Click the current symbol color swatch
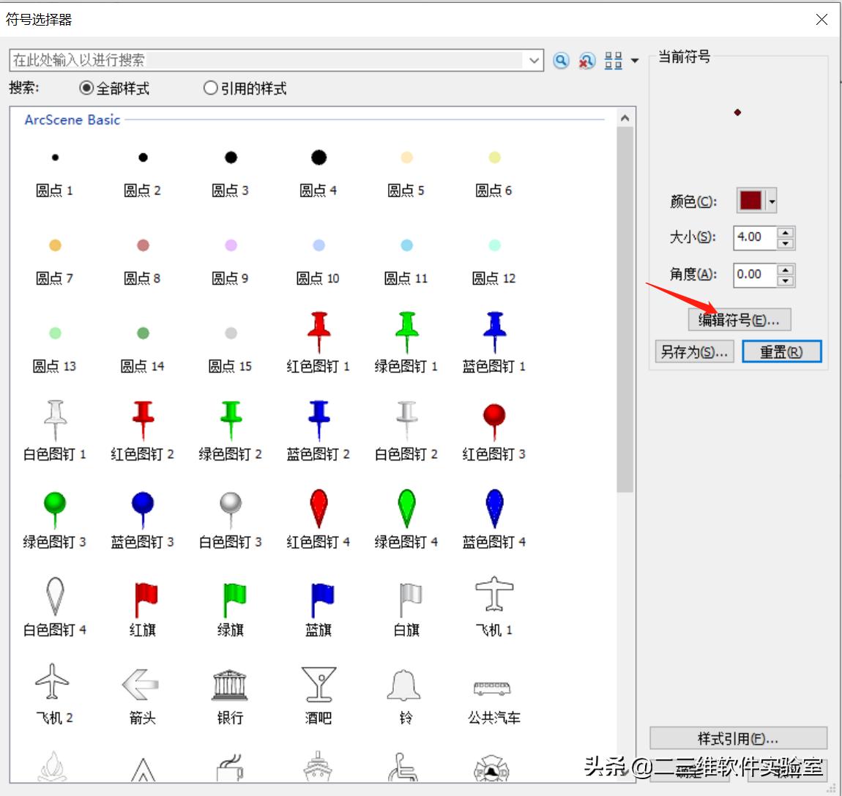842x796 pixels. pos(751,201)
